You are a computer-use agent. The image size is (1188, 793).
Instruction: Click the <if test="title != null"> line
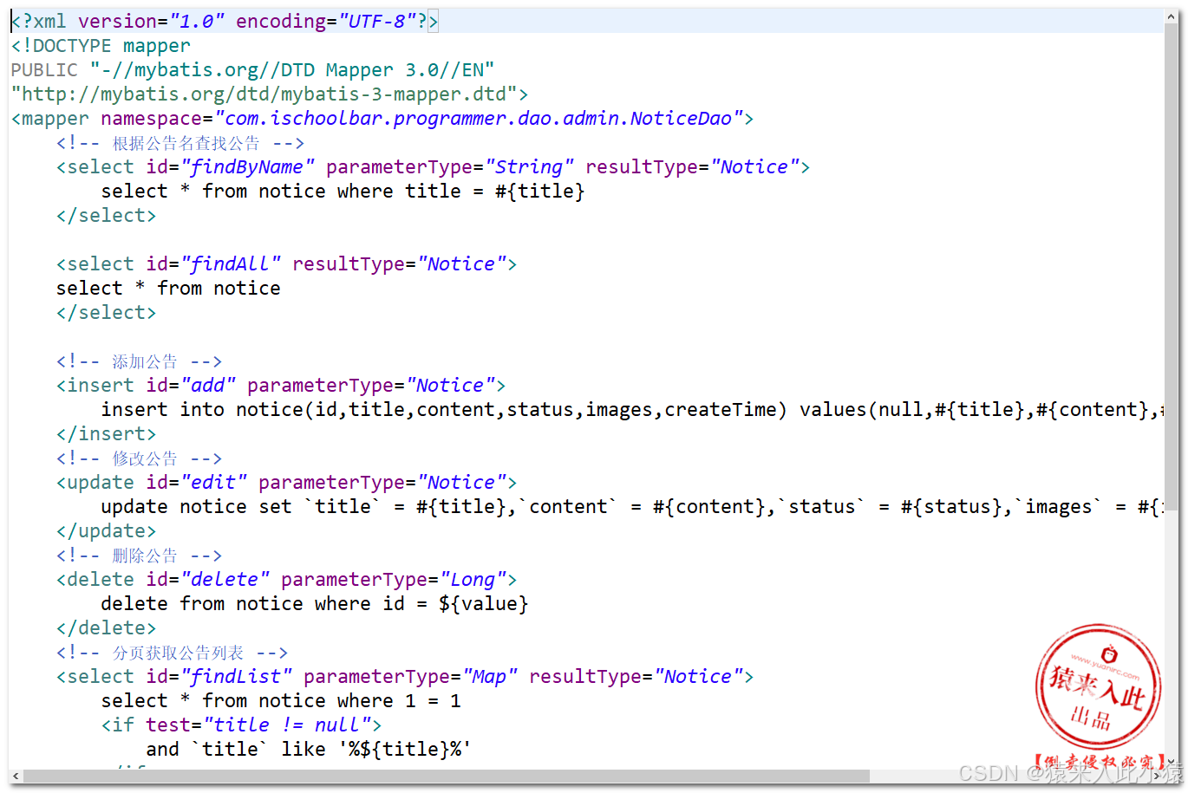[242, 725]
